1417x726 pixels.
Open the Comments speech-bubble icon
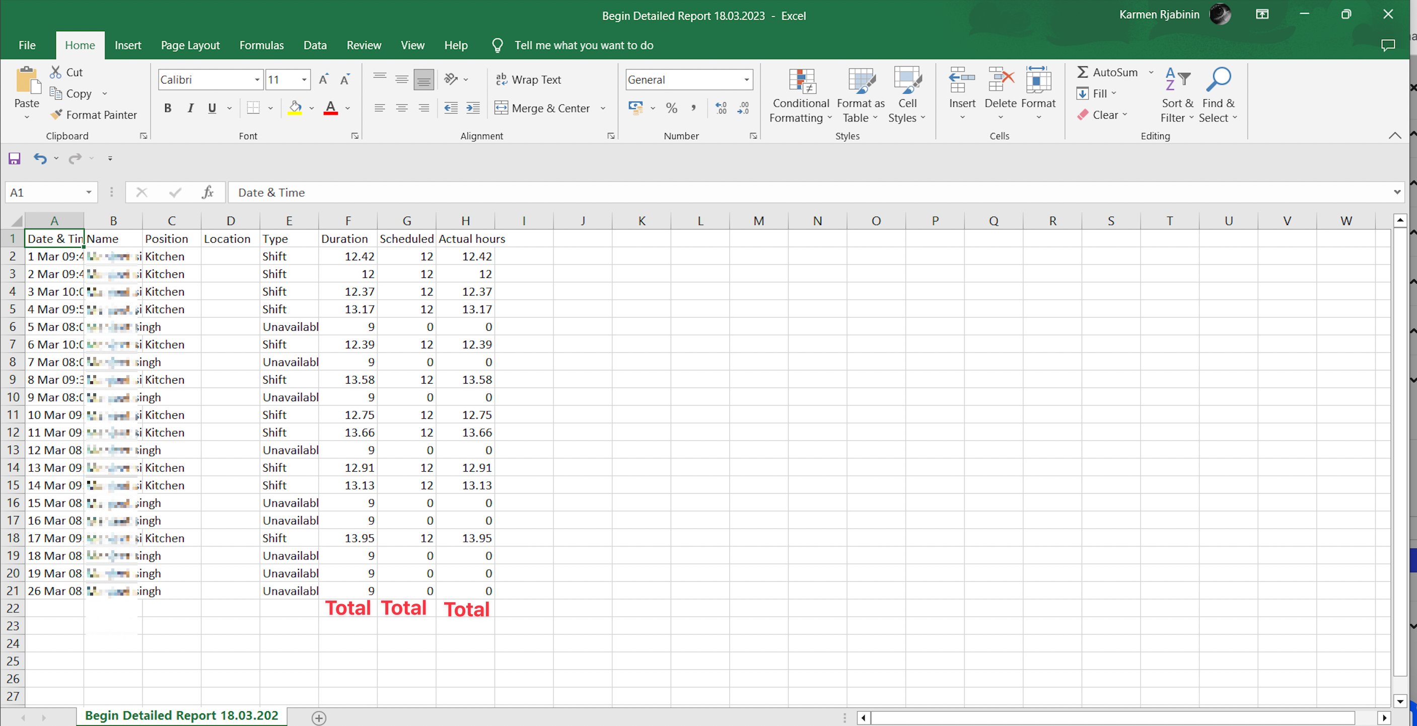coord(1388,45)
